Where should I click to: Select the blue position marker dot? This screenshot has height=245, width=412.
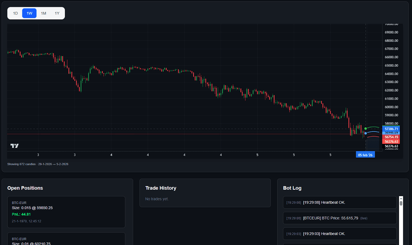click(365, 133)
